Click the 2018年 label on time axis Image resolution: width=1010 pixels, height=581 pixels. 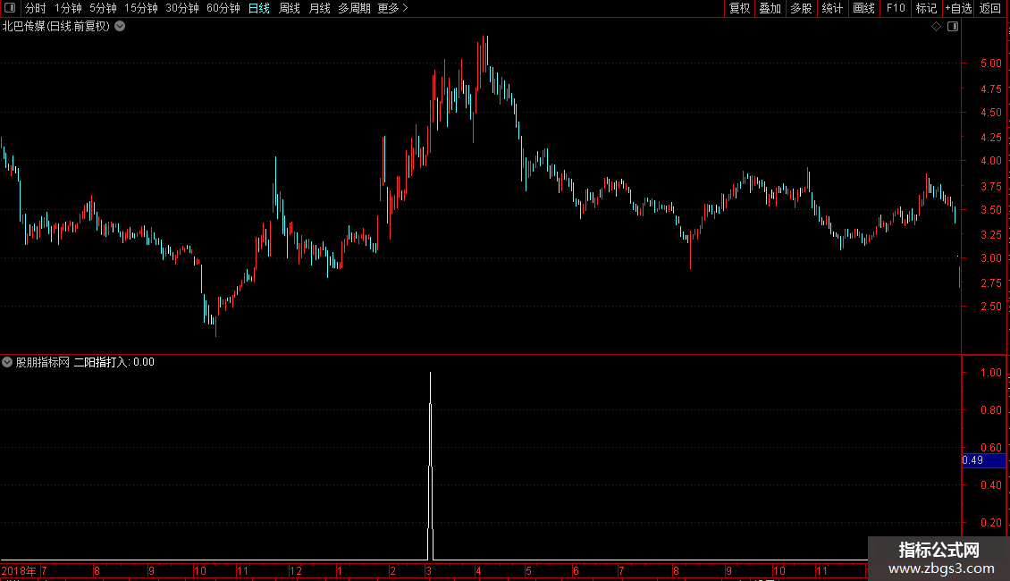pos(19,570)
